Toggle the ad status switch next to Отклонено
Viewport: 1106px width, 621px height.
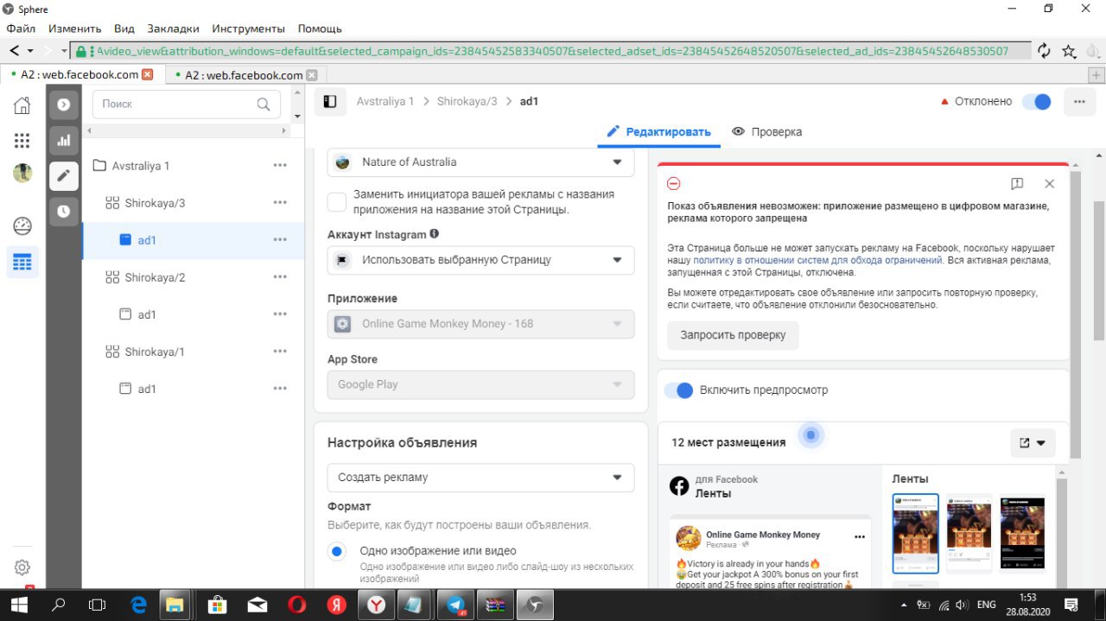pyautogui.click(x=1036, y=101)
